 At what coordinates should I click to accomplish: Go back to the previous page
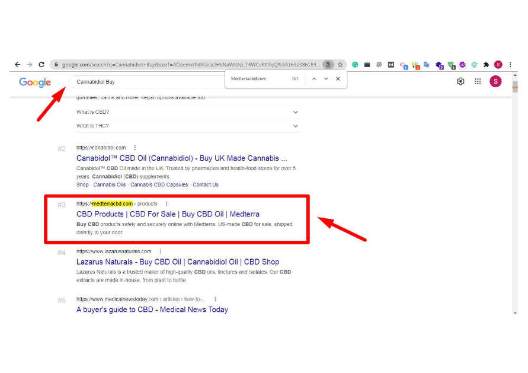pyautogui.click(x=18, y=65)
